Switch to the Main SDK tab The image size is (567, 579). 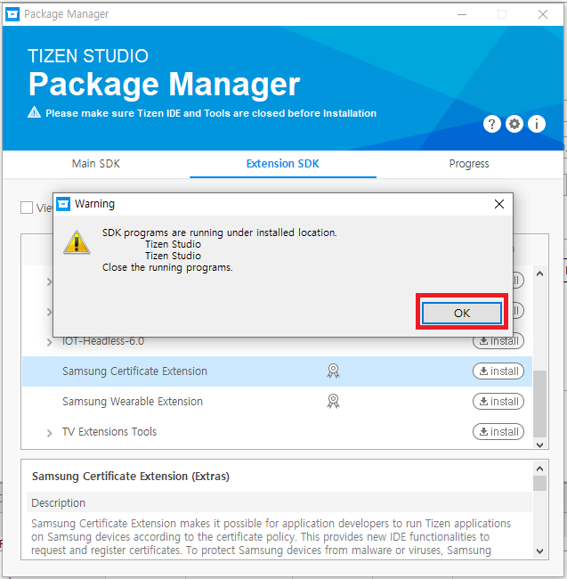pyautogui.click(x=96, y=164)
